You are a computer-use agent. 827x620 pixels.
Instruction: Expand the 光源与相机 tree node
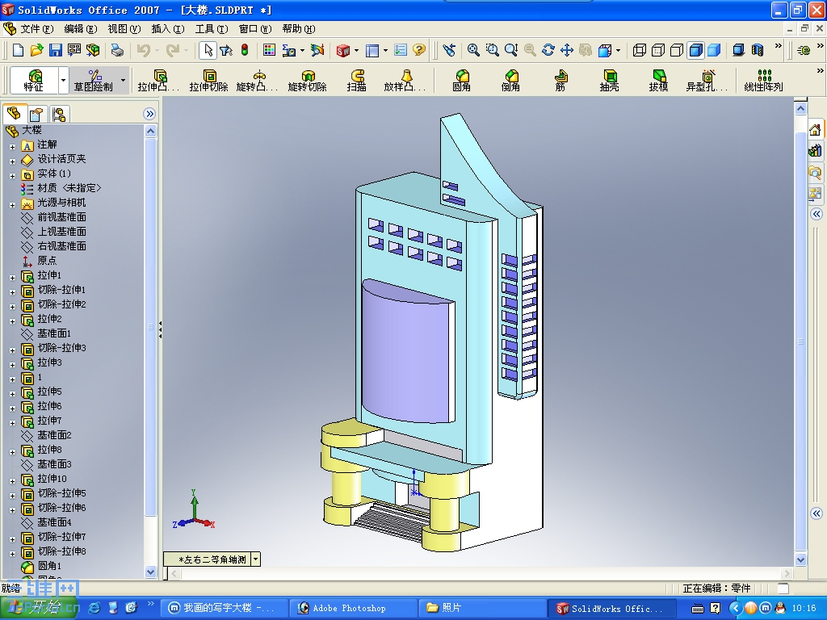pos(12,204)
